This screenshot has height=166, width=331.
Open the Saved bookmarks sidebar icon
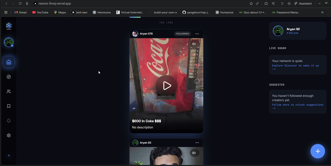(9, 106)
